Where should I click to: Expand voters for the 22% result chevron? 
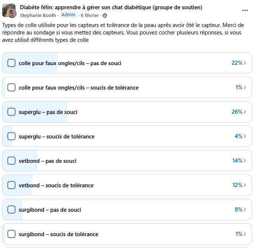pos(245,63)
